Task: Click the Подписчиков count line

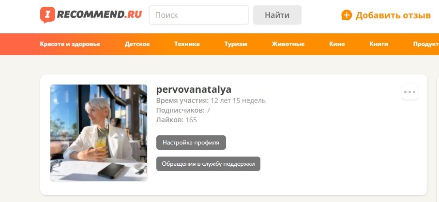Action: (183, 110)
